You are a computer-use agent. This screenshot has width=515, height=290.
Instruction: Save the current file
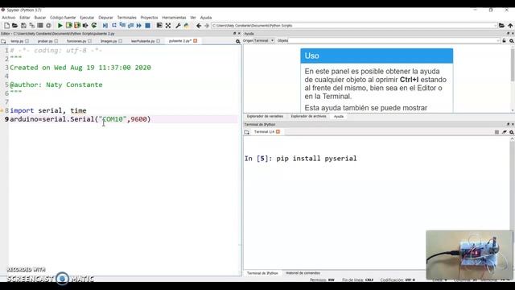click(x=23, y=25)
